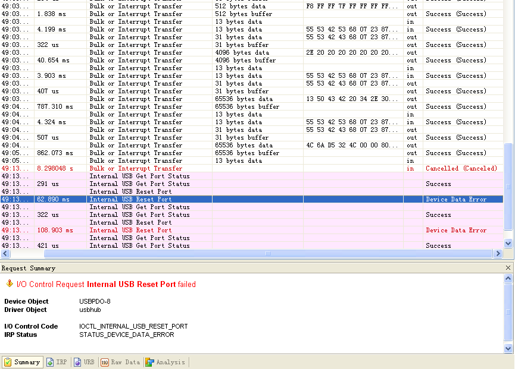Open the Summary tab
Screen dimensions: 515x369
(23, 362)
